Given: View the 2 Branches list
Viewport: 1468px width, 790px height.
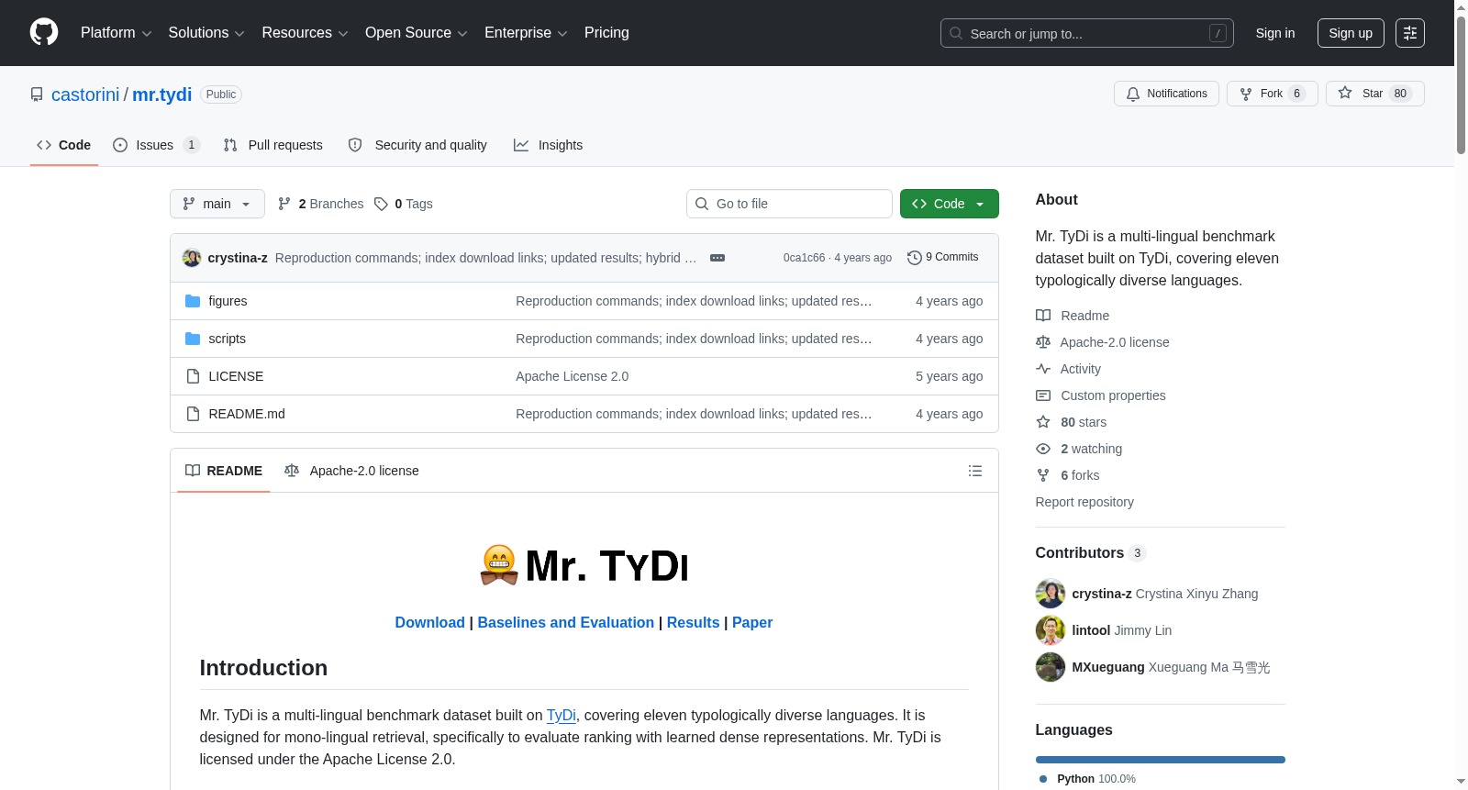Looking at the screenshot, I should (x=321, y=204).
